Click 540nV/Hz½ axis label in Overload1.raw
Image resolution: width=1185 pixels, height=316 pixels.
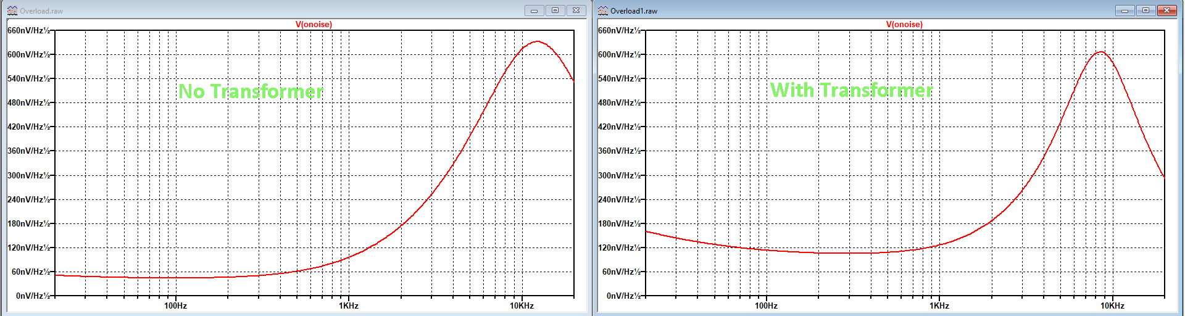pos(619,78)
